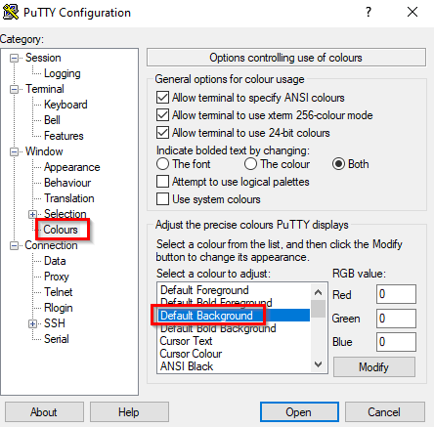
Task: Expand the Selection tree node
Action: (x=32, y=214)
